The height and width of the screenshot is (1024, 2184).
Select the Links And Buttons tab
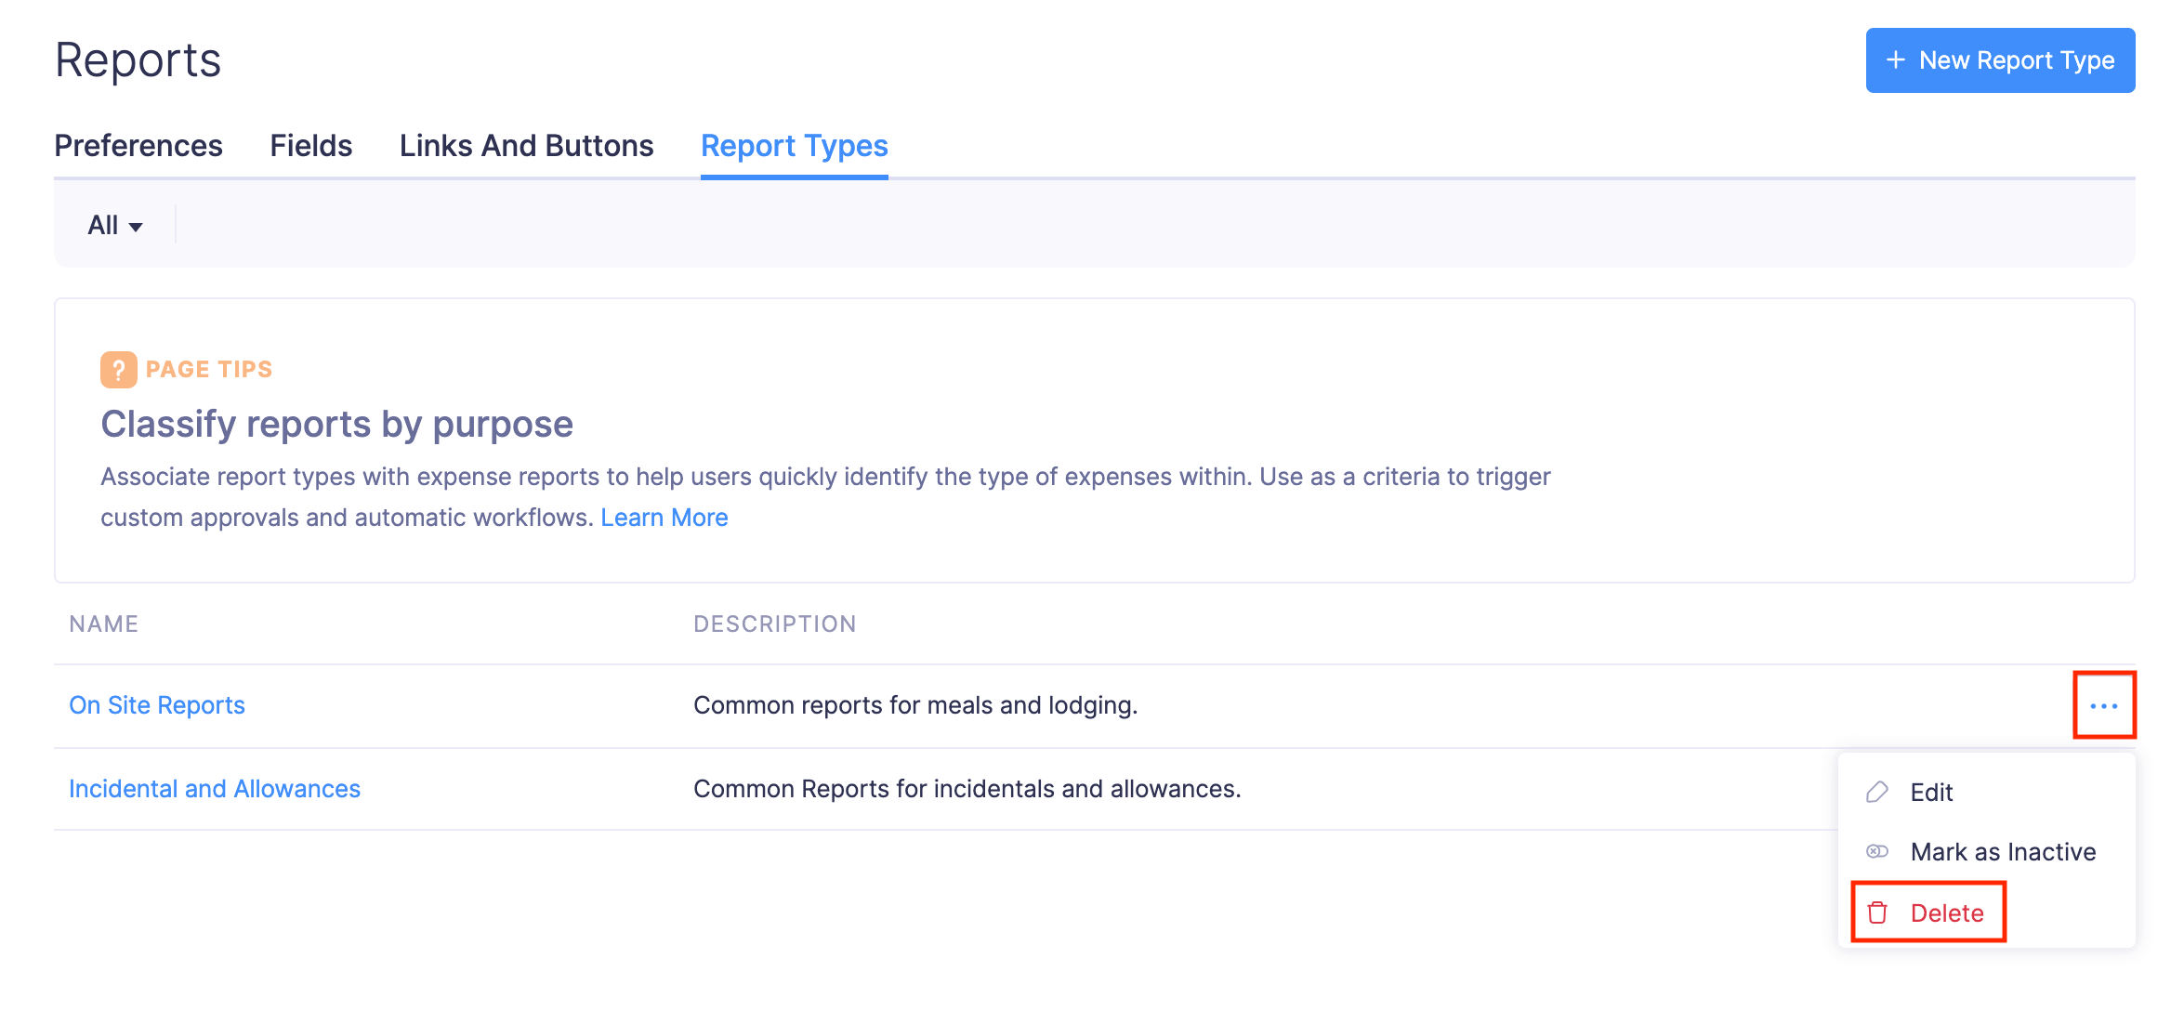(526, 146)
